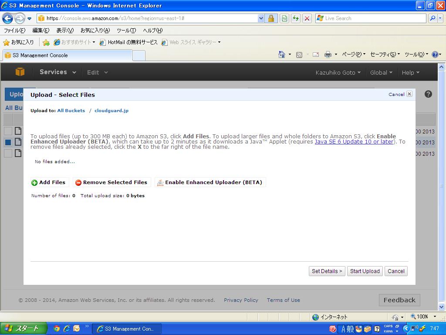Open favorites star (お気に入り) button
This screenshot has height=335, width=446.
(18, 42)
